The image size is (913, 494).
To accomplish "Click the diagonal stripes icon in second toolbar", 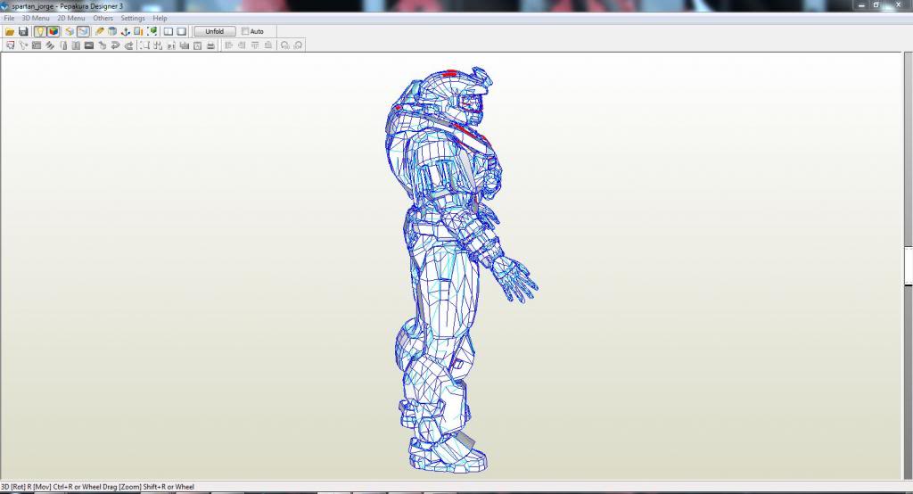I will pyautogui.click(x=50, y=45).
